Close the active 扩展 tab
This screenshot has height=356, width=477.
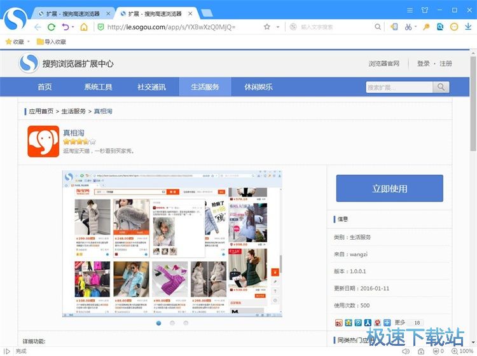(190, 14)
